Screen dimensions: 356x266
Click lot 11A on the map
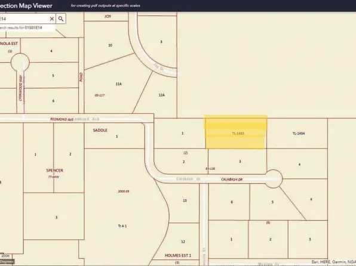click(118, 84)
